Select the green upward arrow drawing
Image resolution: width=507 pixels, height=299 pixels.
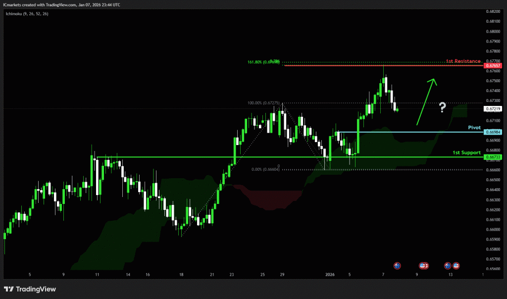click(x=426, y=101)
